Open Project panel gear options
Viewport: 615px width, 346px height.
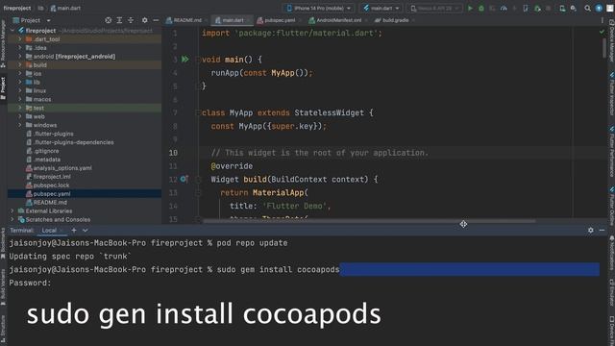145,20
